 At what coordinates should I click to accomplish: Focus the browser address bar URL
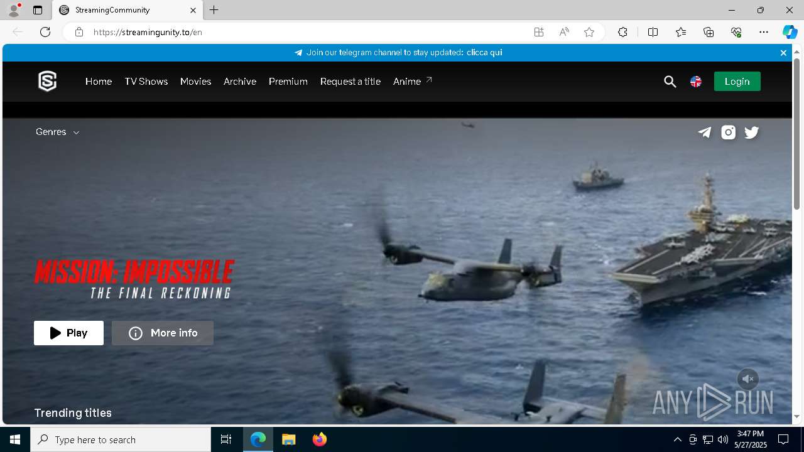[148, 32]
